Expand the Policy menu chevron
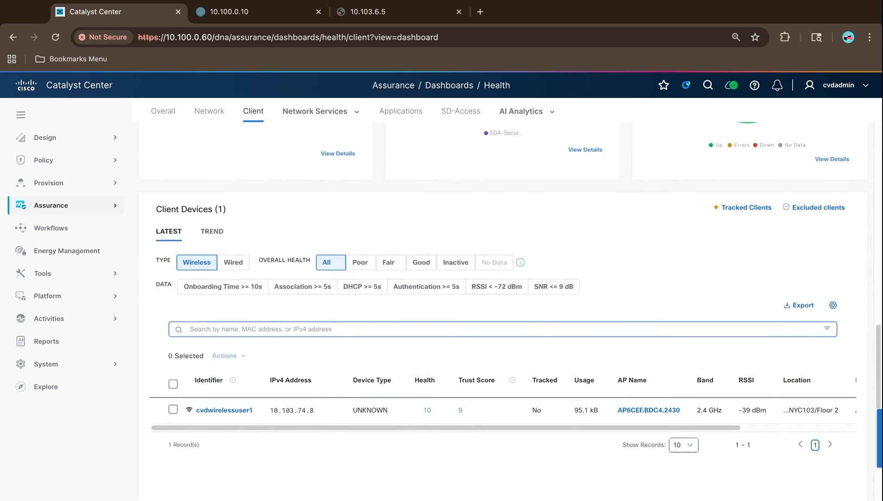Image resolution: width=883 pixels, height=501 pixels. click(x=115, y=160)
